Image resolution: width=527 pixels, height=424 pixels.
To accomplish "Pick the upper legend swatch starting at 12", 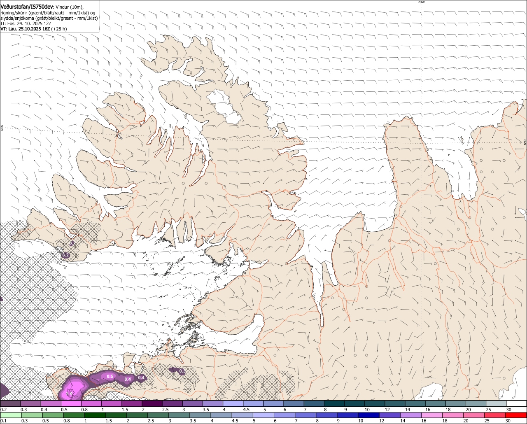I will click(x=395, y=404).
